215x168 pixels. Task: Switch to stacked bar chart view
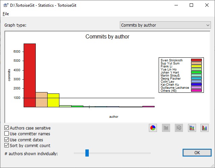click(192, 128)
